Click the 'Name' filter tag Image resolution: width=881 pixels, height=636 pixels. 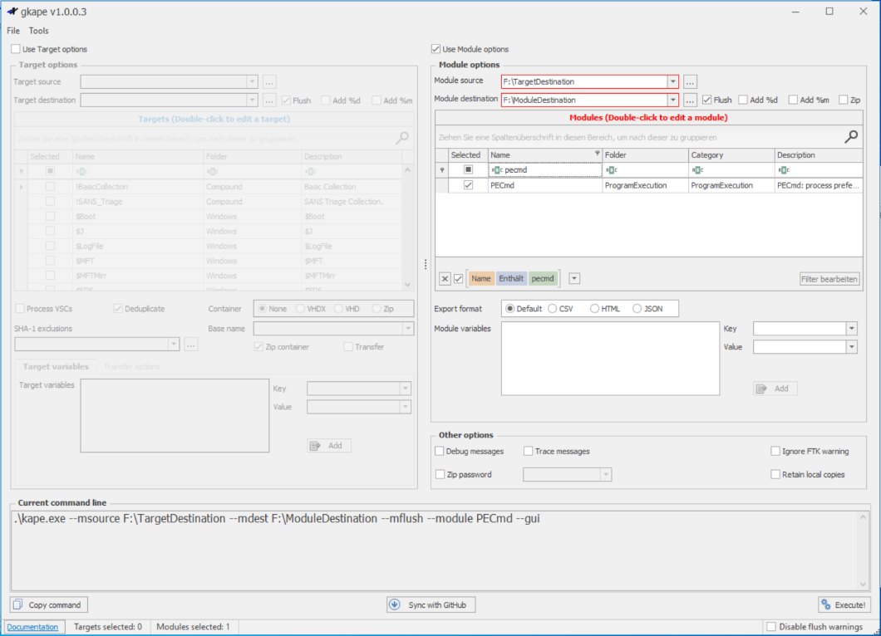click(481, 278)
